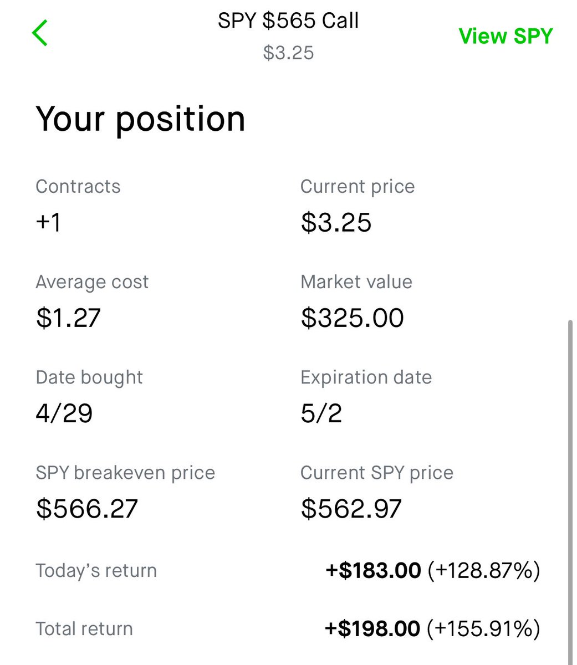
Task: Select the Your position heading
Action: [140, 119]
